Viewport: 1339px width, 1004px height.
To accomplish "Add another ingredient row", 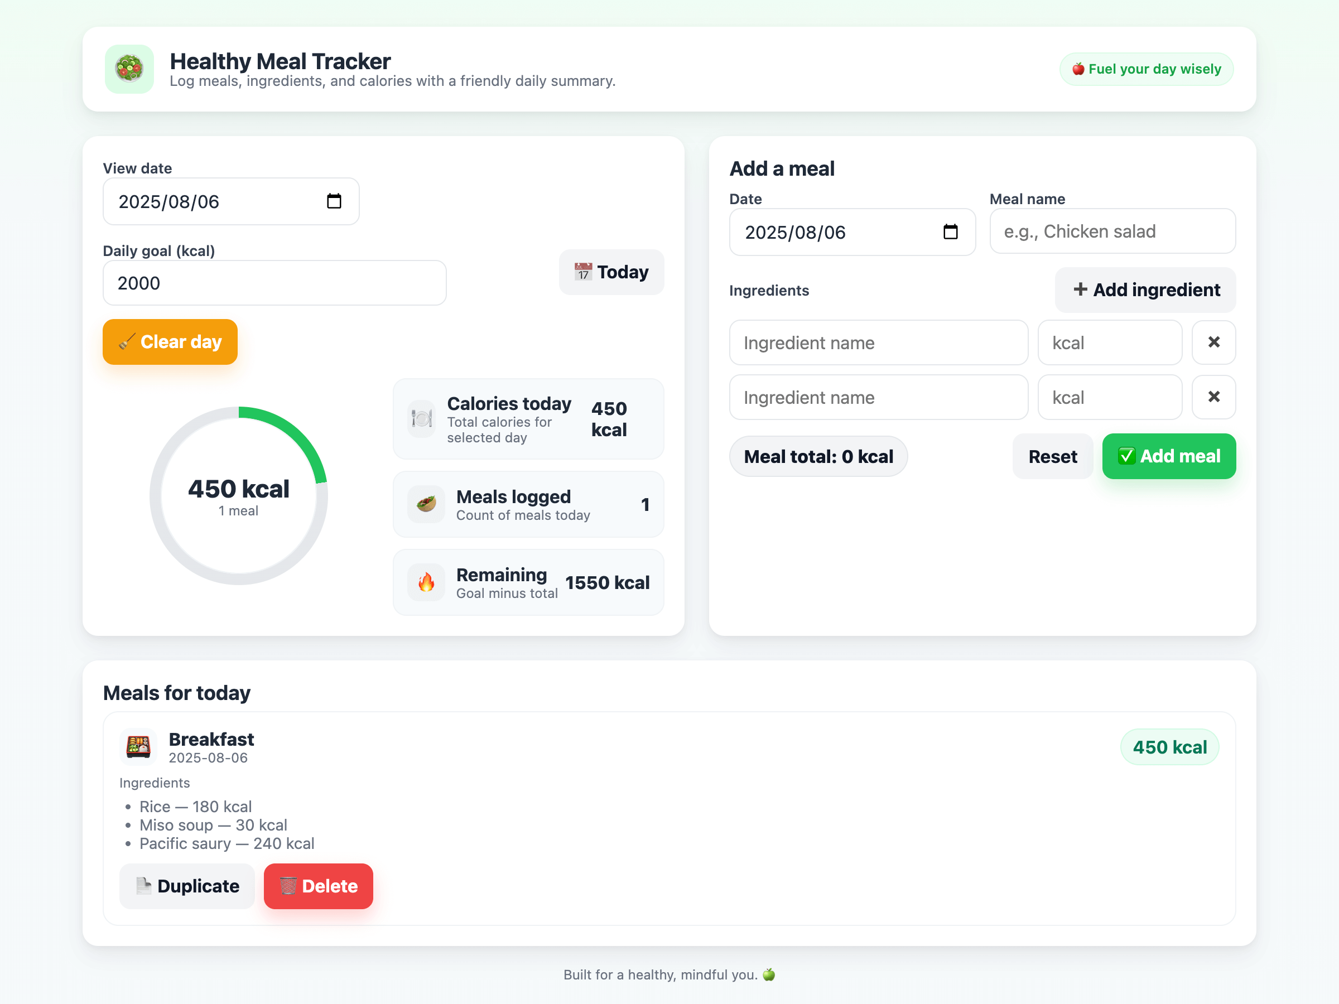I will pyautogui.click(x=1145, y=290).
